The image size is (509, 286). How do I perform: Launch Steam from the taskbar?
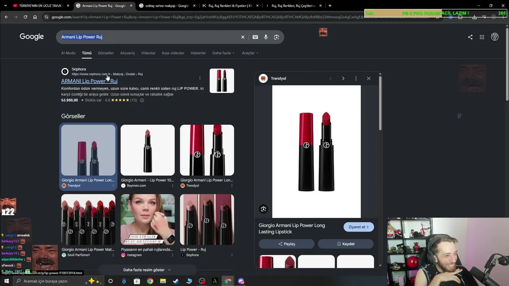(176, 281)
